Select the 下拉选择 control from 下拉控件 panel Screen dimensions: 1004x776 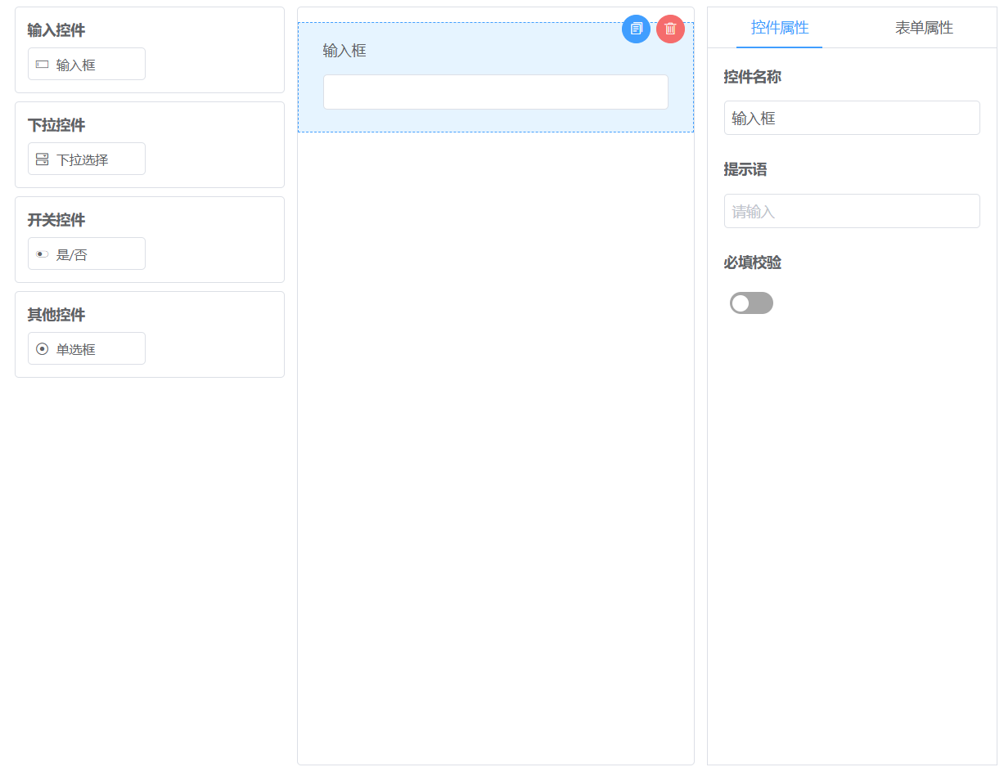pos(86,159)
